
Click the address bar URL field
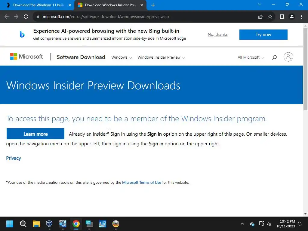tap(149, 17)
